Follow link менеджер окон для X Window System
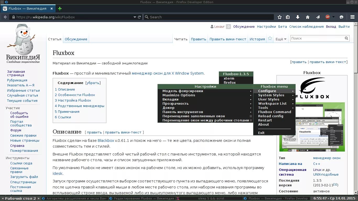 coord(168,73)
